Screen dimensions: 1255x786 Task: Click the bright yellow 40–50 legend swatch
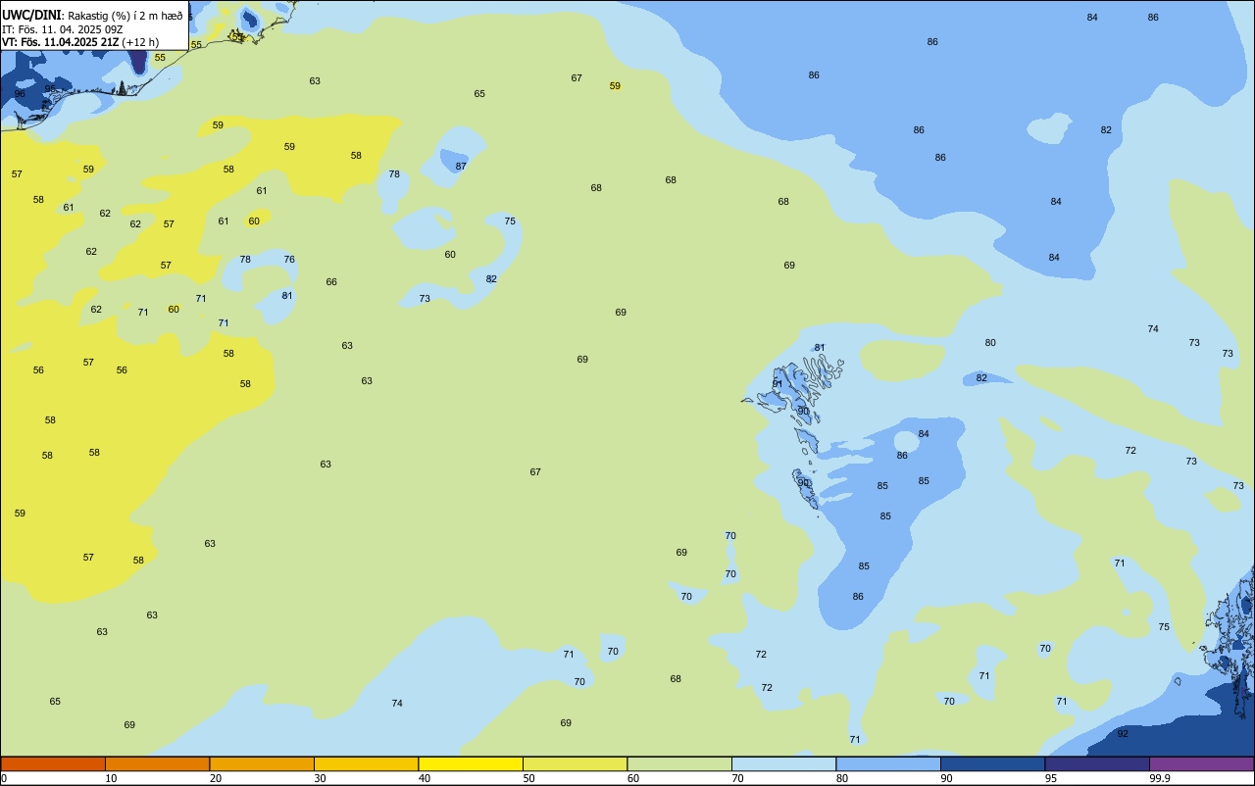click(x=471, y=763)
